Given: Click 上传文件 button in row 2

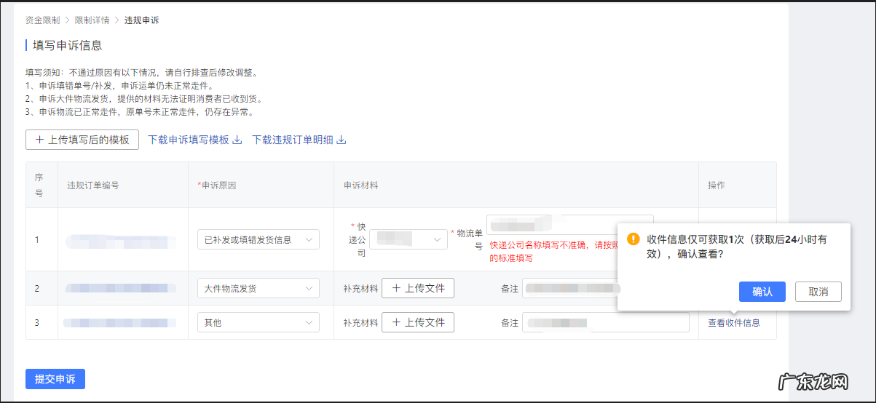Looking at the screenshot, I should coord(418,288).
